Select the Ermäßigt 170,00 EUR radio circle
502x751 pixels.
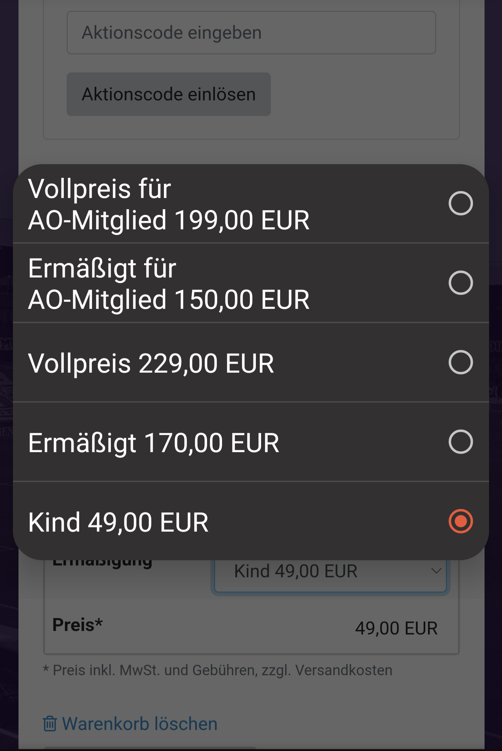tap(461, 442)
